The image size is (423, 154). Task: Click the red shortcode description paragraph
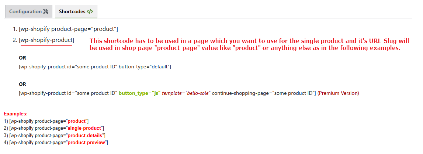[x=245, y=44]
